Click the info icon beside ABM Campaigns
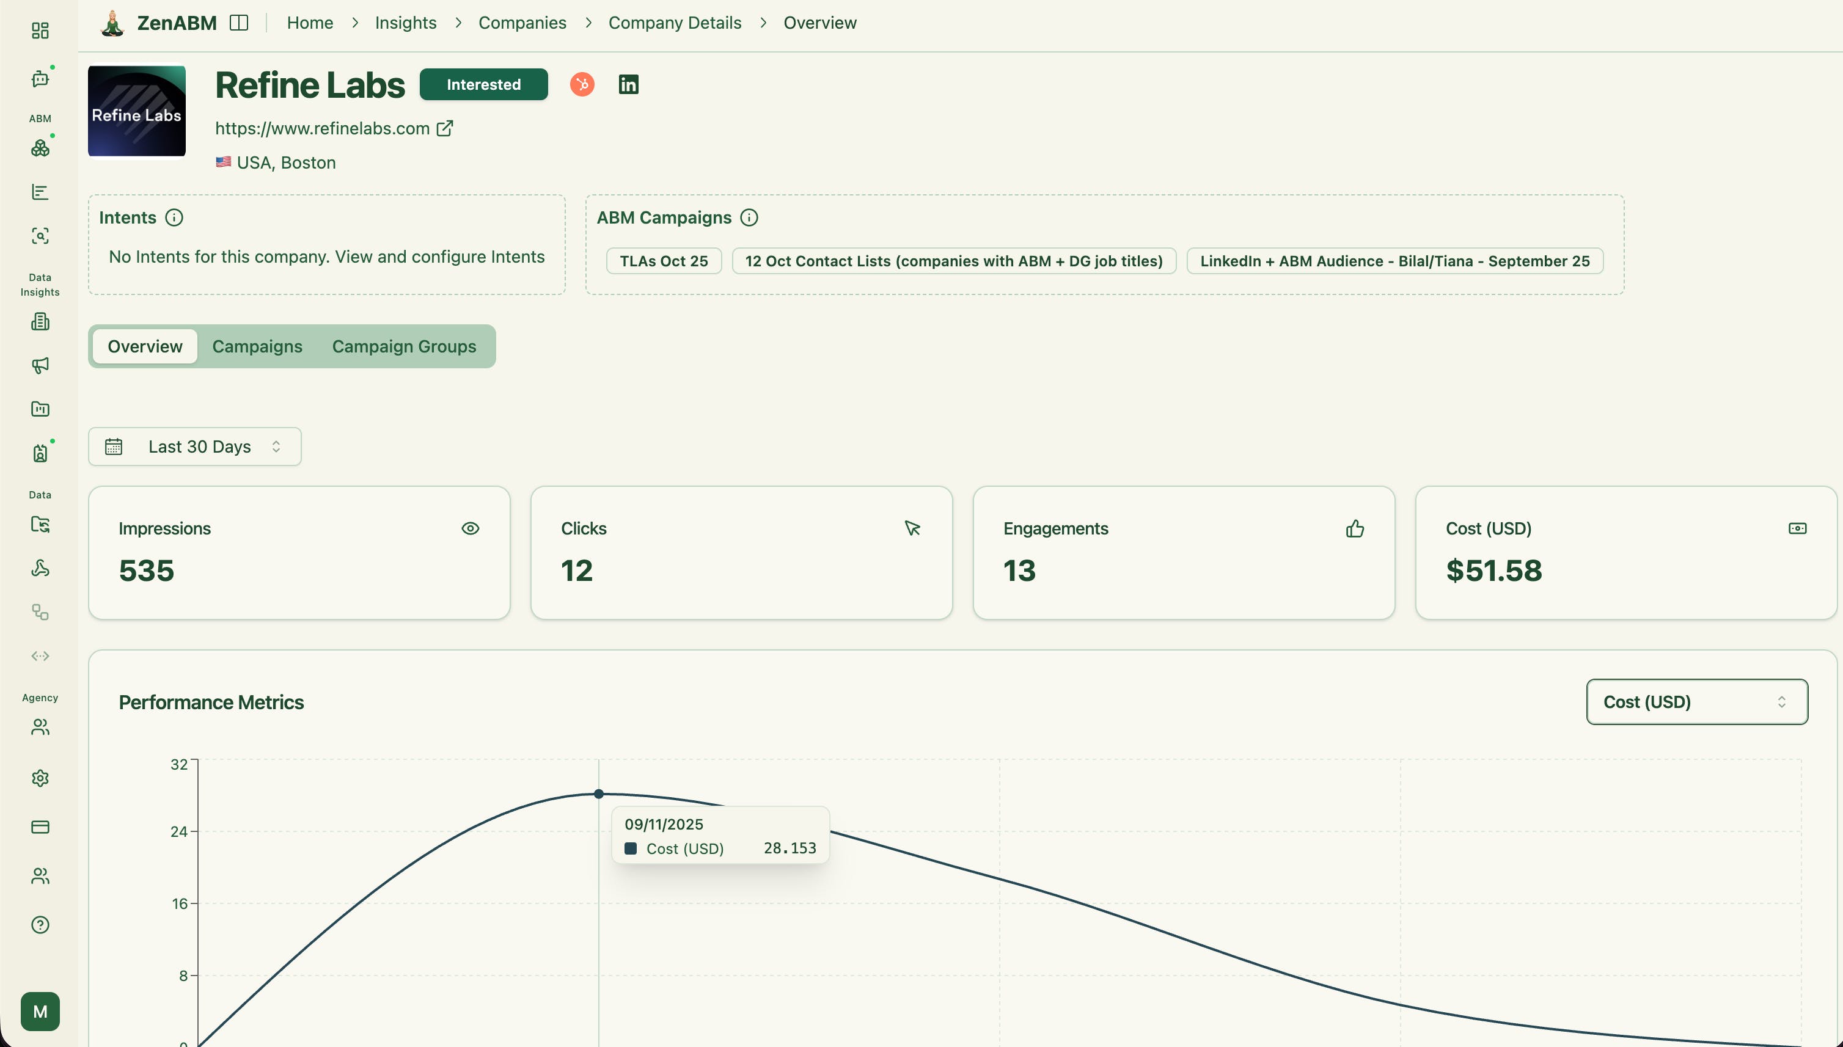Screen dimensions: 1843x1047 (749, 218)
